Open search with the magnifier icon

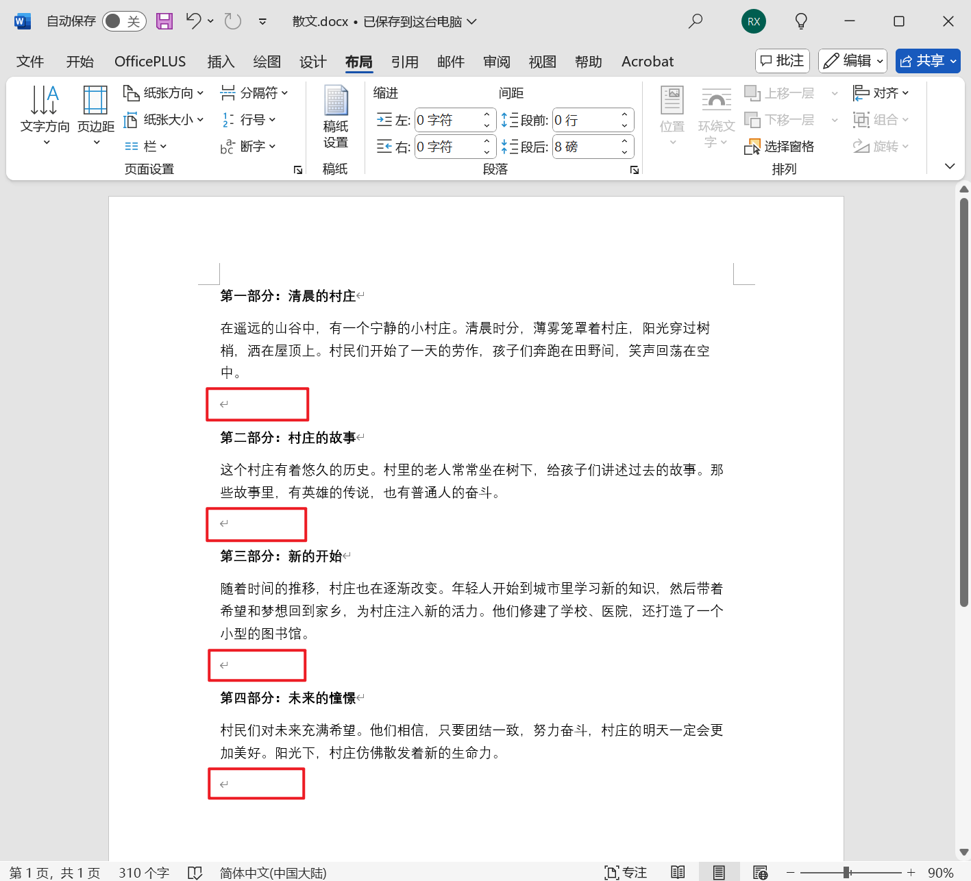point(696,21)
